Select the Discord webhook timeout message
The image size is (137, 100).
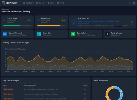tap(45, 99)
